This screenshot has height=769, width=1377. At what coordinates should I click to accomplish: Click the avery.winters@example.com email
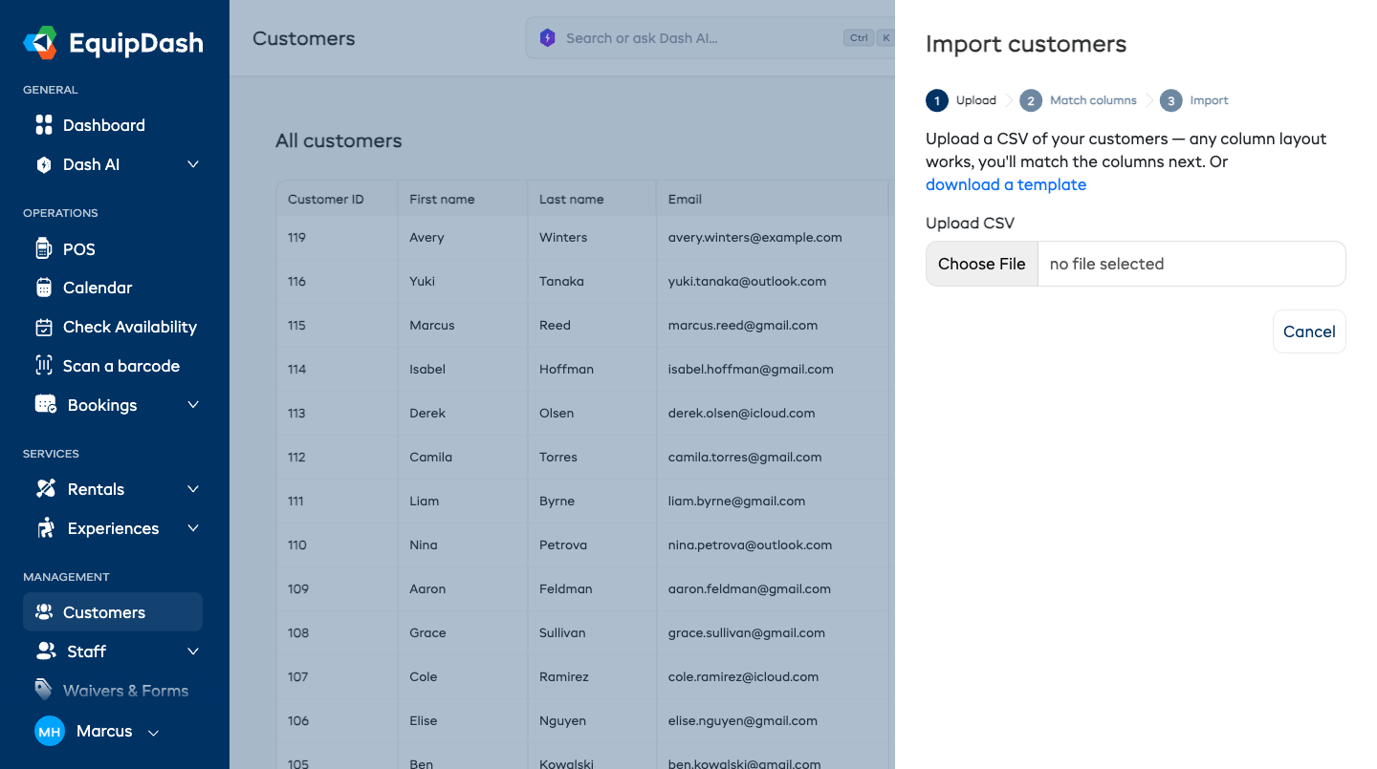pyautogui.click(x=755, y=237)
